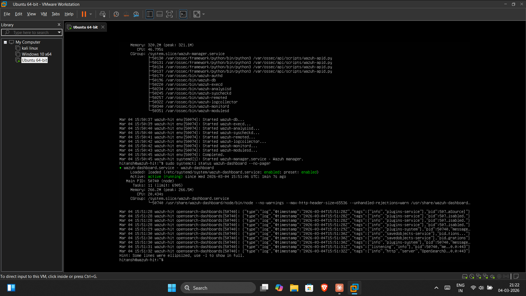Viewport: 526px width, 296px height.
Task: Open the Tabs menu
Action: tap(56, 14)
